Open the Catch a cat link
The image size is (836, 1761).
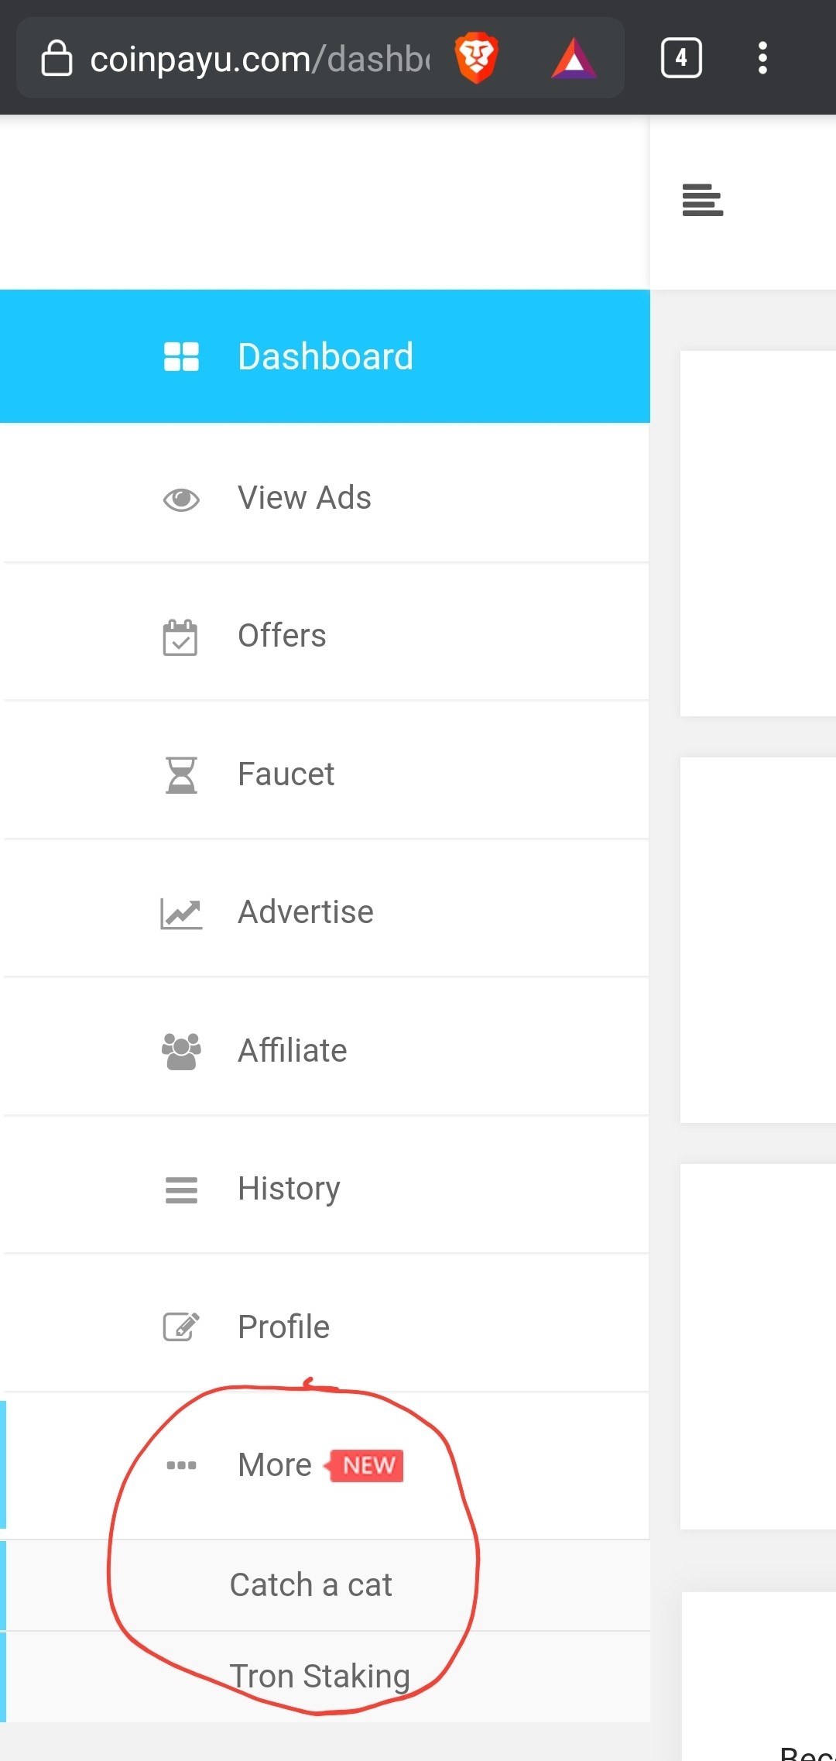[x=311, y=1584]
